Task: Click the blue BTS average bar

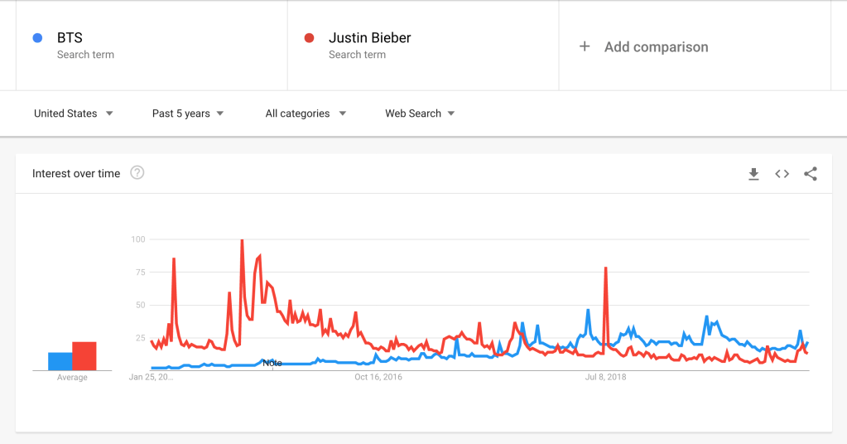Action: pyautogui.click(x=60, y=361)
